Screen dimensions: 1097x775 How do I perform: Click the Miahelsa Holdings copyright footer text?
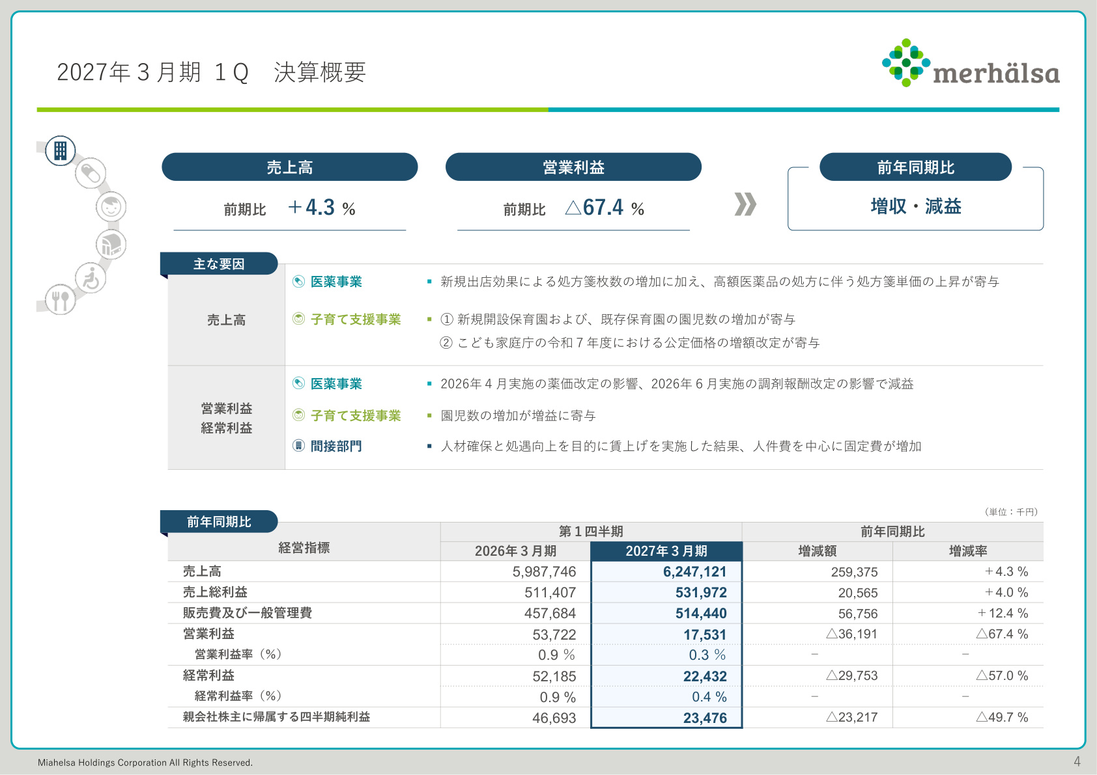tap(145, 763)
